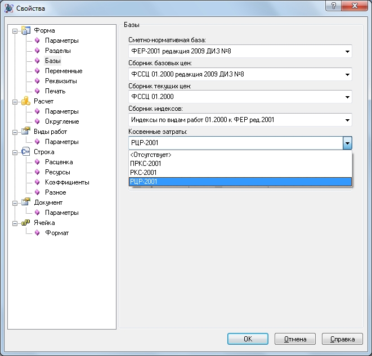Select Коэффициенты item in the tree
This screenshot has height=356, width=372.
(67, 182)
